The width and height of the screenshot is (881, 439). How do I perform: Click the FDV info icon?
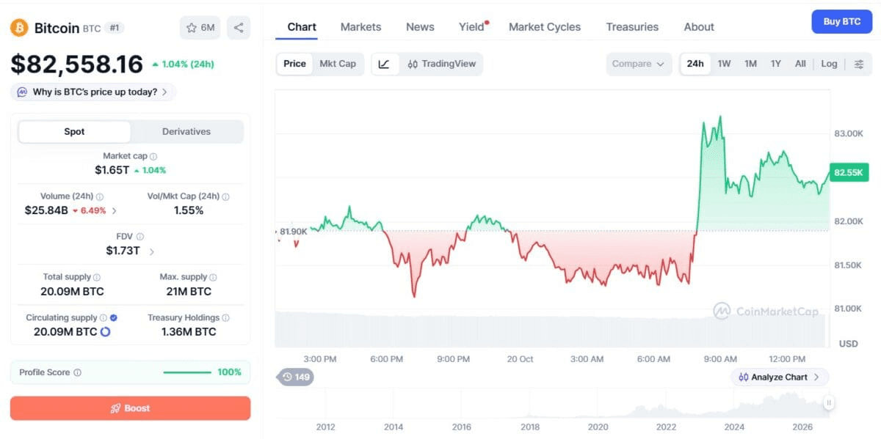tap(140, 237)
